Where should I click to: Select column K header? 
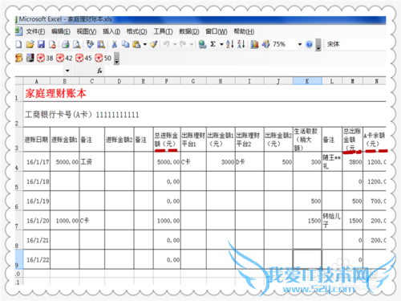point(307,81)
